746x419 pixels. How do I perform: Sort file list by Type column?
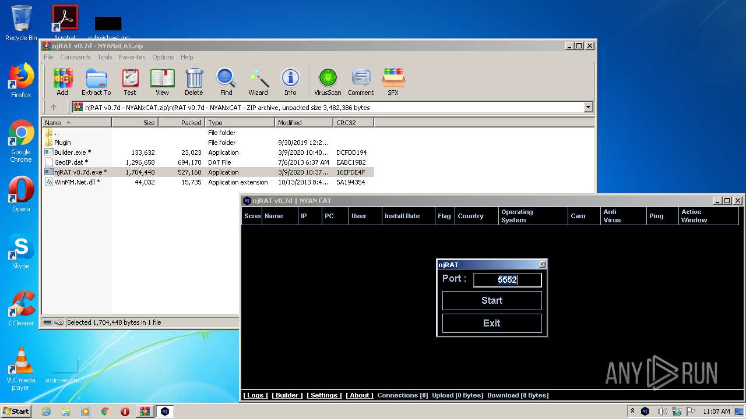coord(240,122)
